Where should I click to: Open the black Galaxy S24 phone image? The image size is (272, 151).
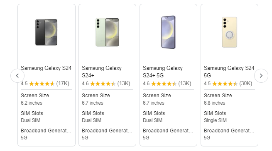point(47,32)
